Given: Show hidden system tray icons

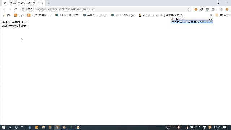Looking at the screenshot, I should [x=174, y=127].
